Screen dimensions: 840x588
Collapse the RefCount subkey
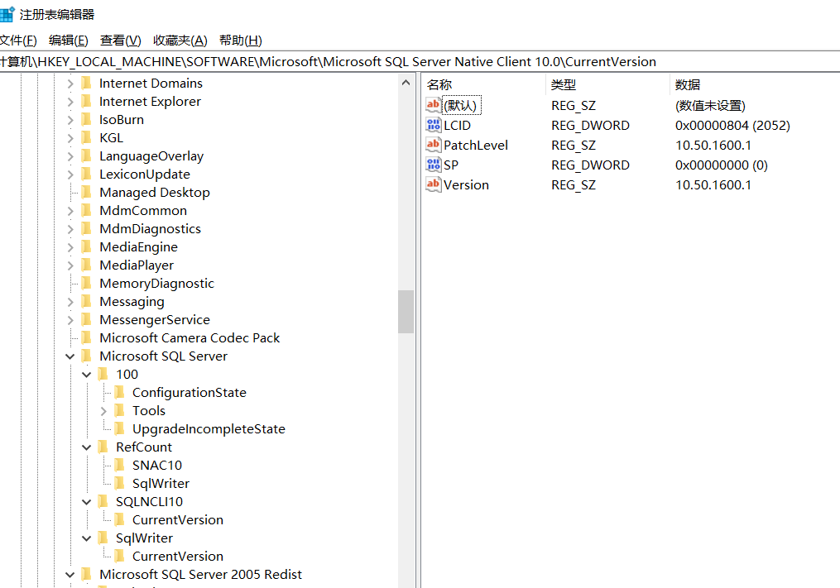point(87,447)
